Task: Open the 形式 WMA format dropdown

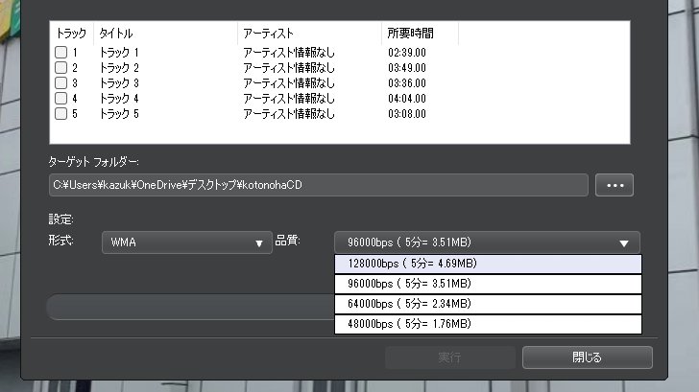Action: [x=187, y=242]
